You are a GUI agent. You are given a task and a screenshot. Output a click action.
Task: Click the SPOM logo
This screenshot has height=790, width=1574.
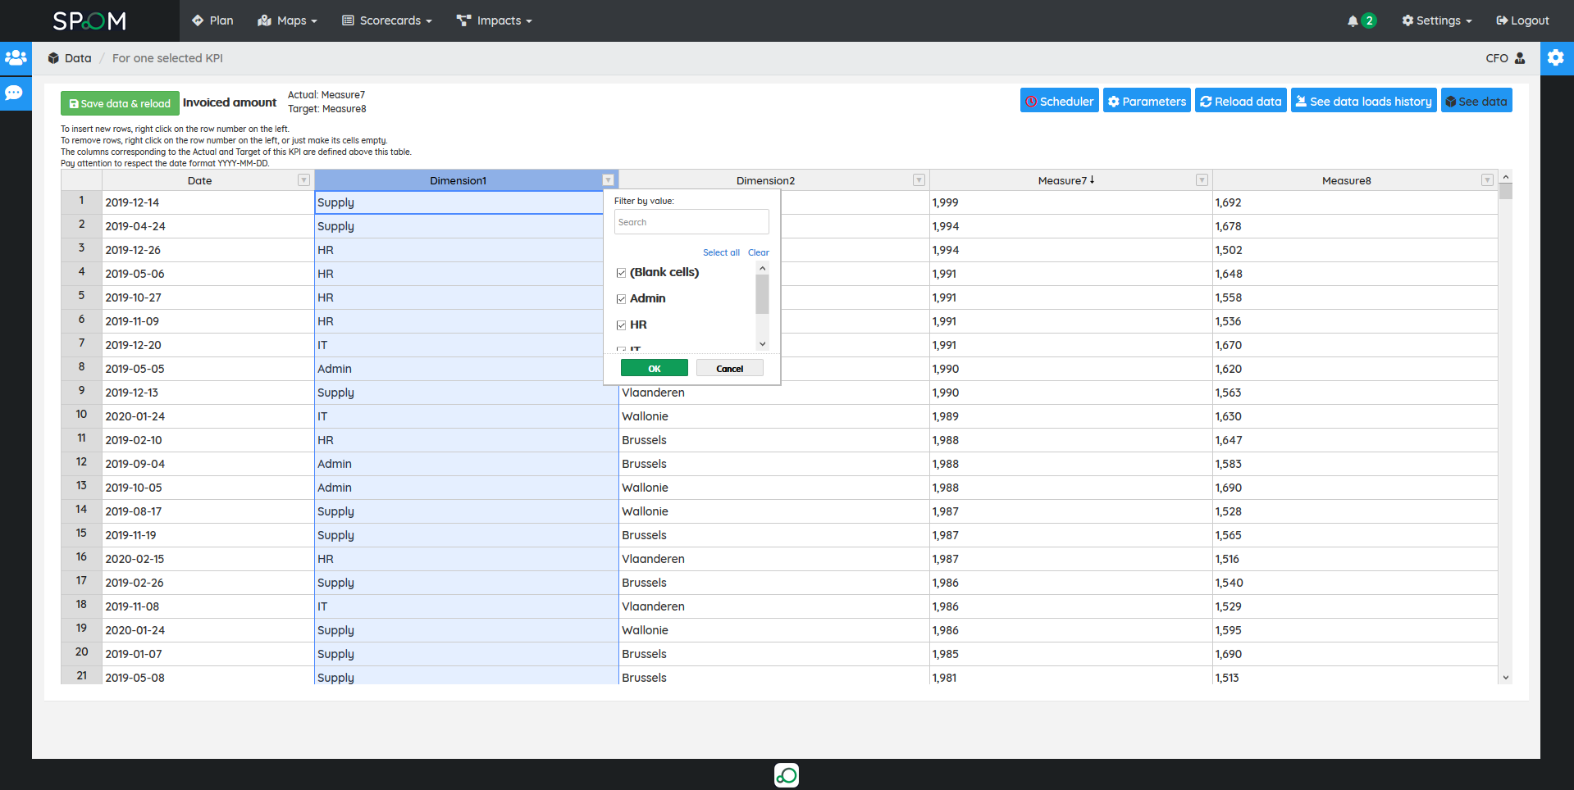coord(89,20)
